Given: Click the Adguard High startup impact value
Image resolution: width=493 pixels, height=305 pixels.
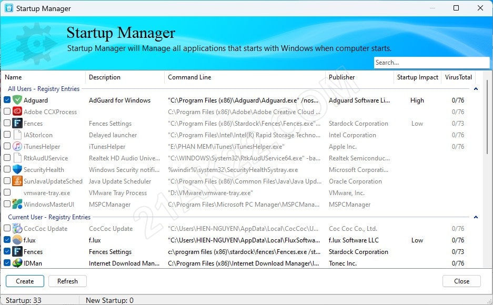Looking at the screenshot, I should click(x=417, y=100).
